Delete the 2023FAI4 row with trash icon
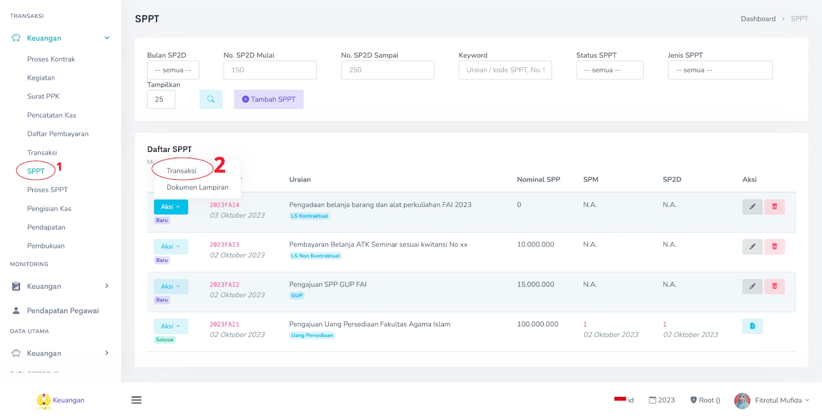 774,207
